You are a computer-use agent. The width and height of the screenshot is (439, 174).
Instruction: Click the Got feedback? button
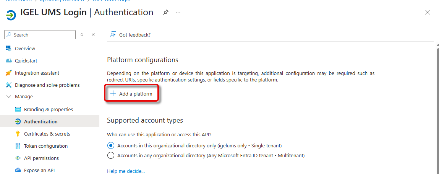130,35
